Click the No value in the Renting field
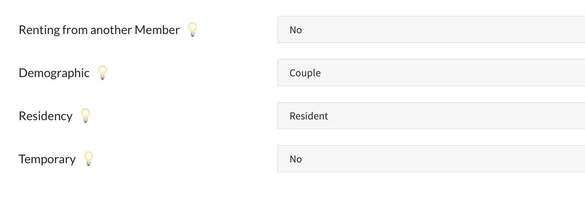 (296, 30)
